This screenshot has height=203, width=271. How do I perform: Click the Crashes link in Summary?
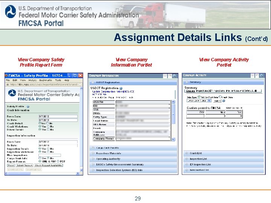(x=190, y=91)
